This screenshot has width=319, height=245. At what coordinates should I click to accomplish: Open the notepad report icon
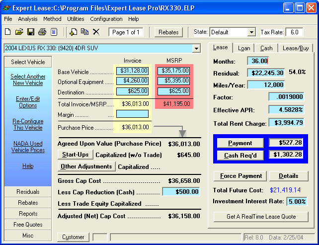[54, 32]
